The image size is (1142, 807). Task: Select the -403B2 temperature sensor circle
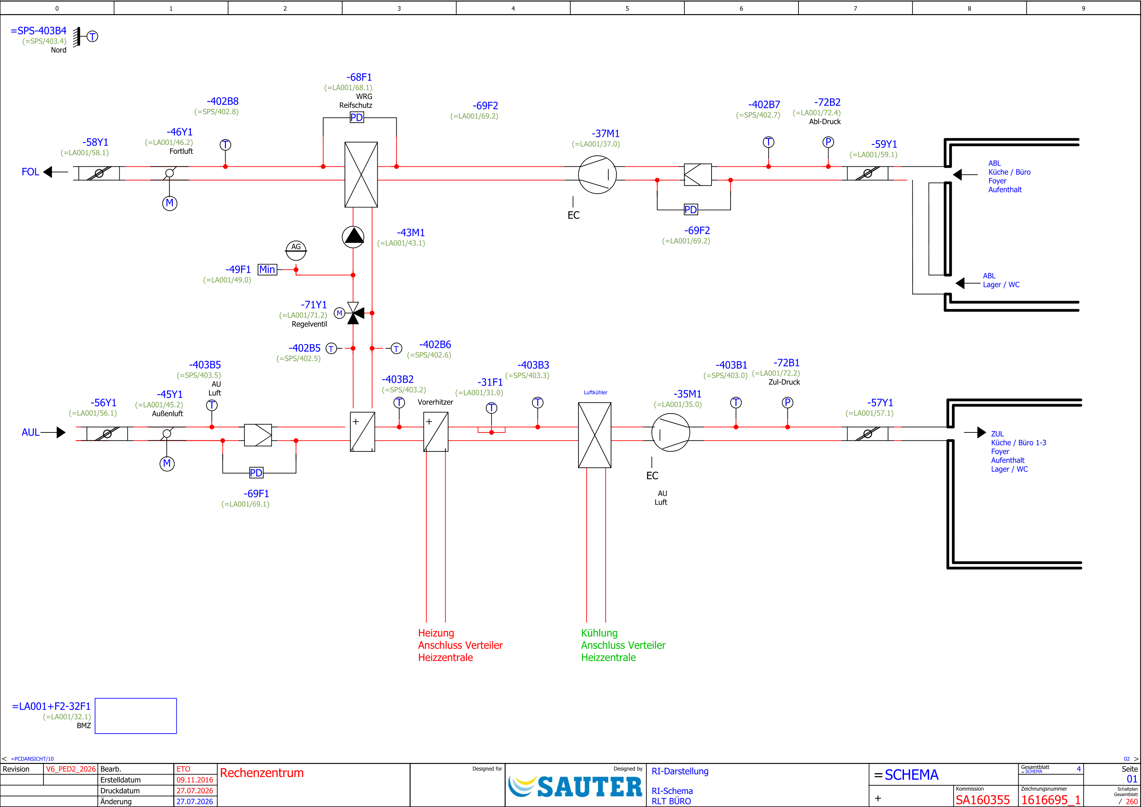click(x=399, y=402)
